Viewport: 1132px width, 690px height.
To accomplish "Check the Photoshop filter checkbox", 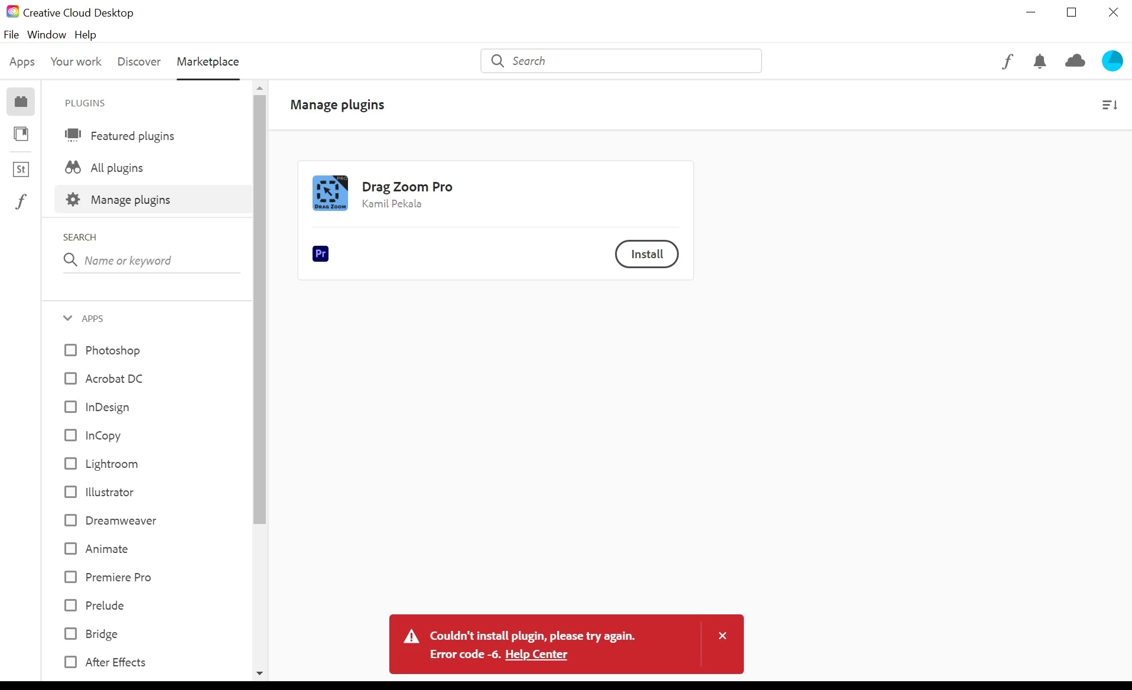I will (x=70, y=350).
